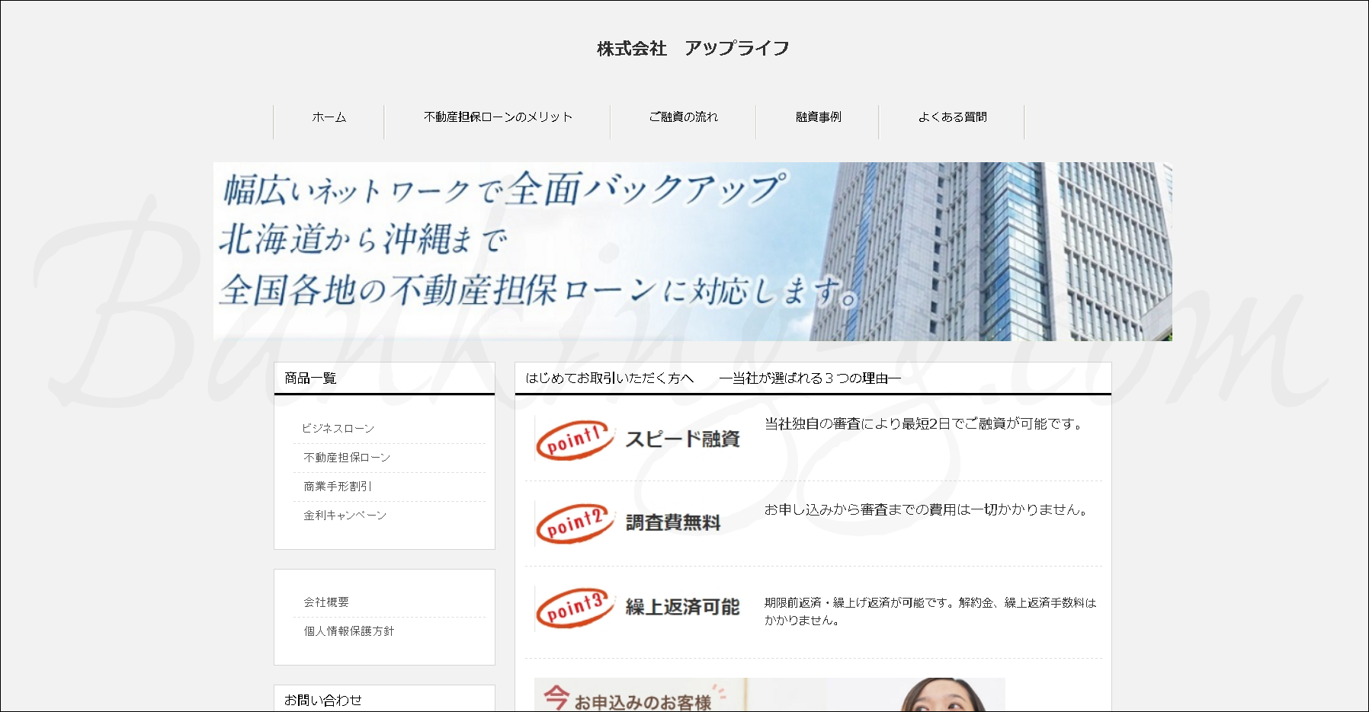Image resolution: width=1369 pixels, height=712 pixels.
Task: Click the お申込みのお客様 banner image
Action: (769, 694)
